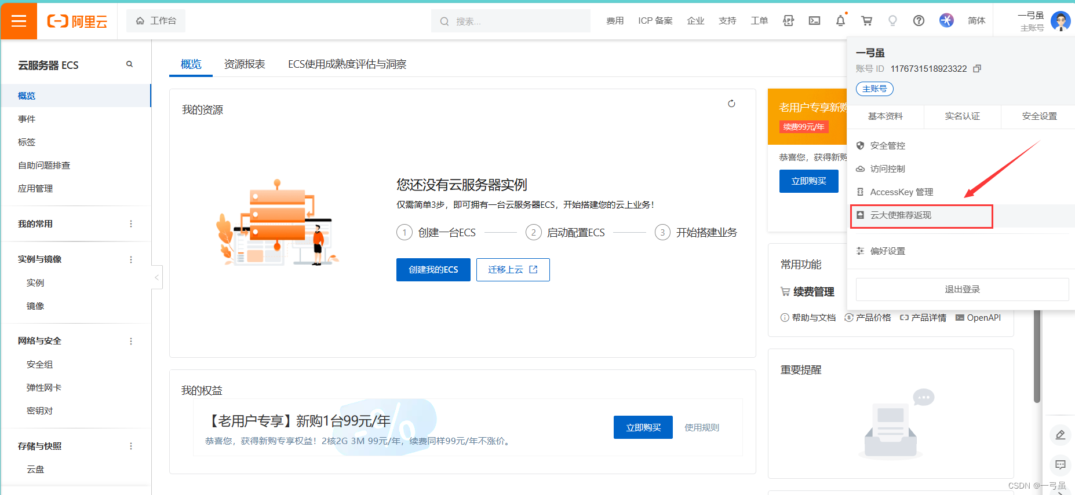The image size is (1075, 495).
Task: Open the 产品价格 link
Action: (x=868, y=317)
